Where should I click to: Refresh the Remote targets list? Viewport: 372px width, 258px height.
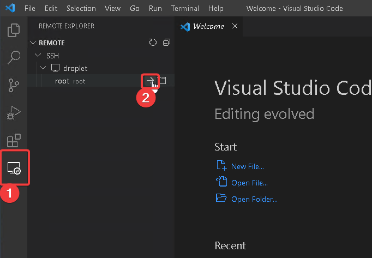153,43
